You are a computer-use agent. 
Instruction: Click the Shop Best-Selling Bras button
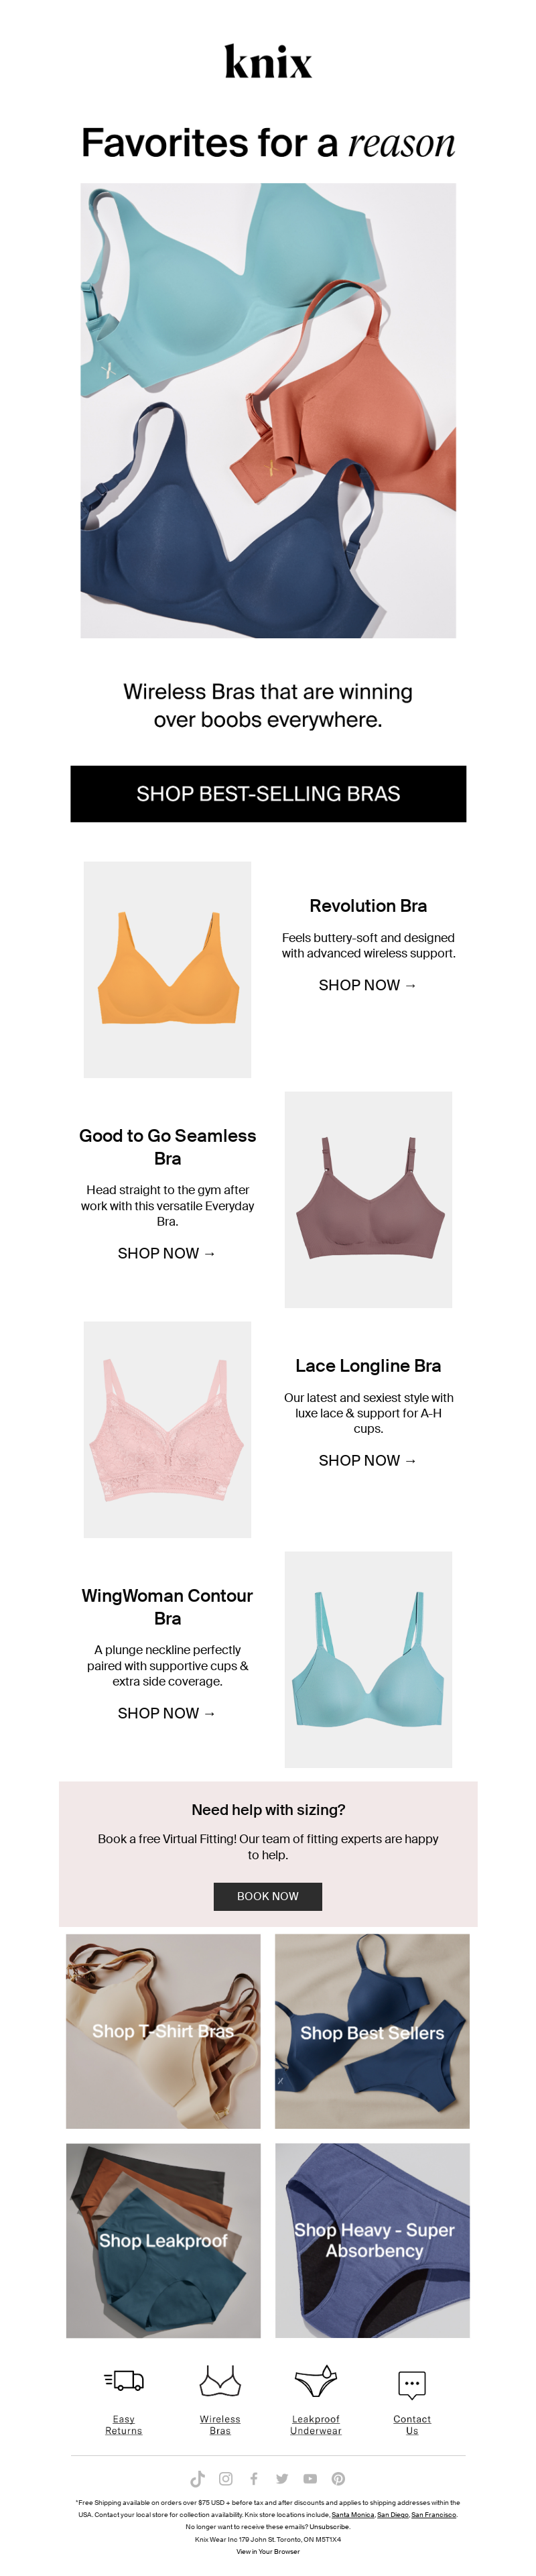point(268,793)
